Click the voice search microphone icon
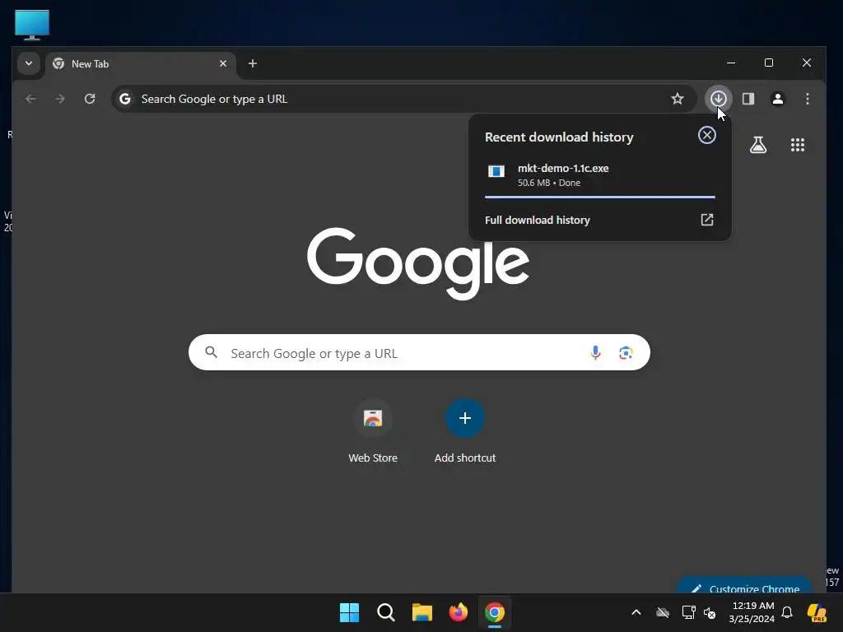The height and width of the screenshot is (632, 843). 595,352
